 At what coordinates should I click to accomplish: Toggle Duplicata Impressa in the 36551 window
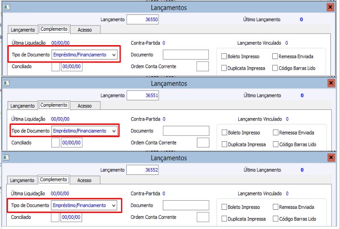coord(225,144)
